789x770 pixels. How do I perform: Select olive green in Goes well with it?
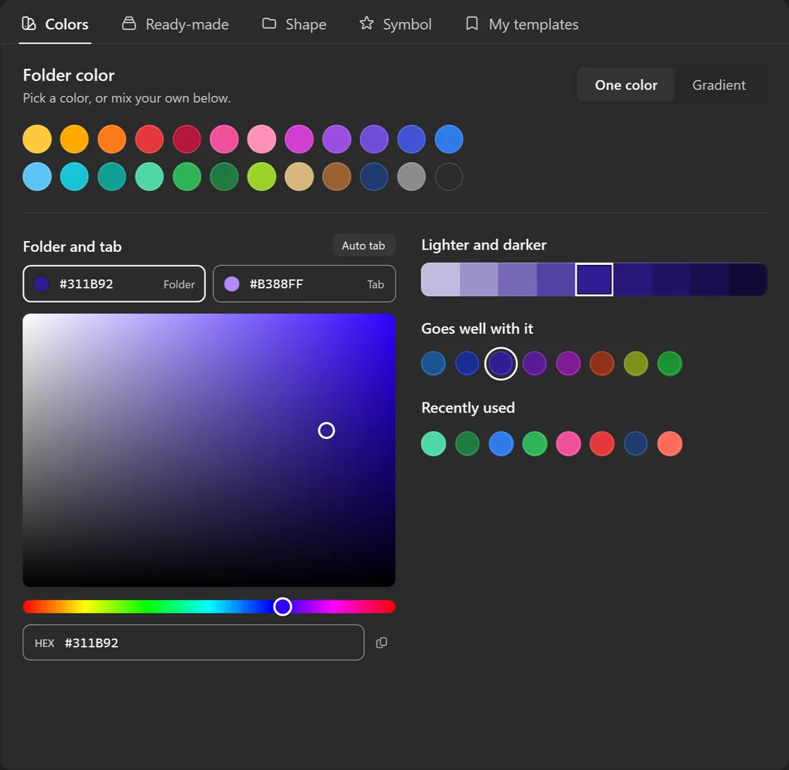636,363
